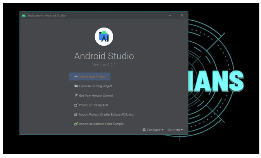Screen dimensions: 261x158
Task: Click the plus icon beside Create New Project
Action: pyautogui.click(x=76, y=76)
